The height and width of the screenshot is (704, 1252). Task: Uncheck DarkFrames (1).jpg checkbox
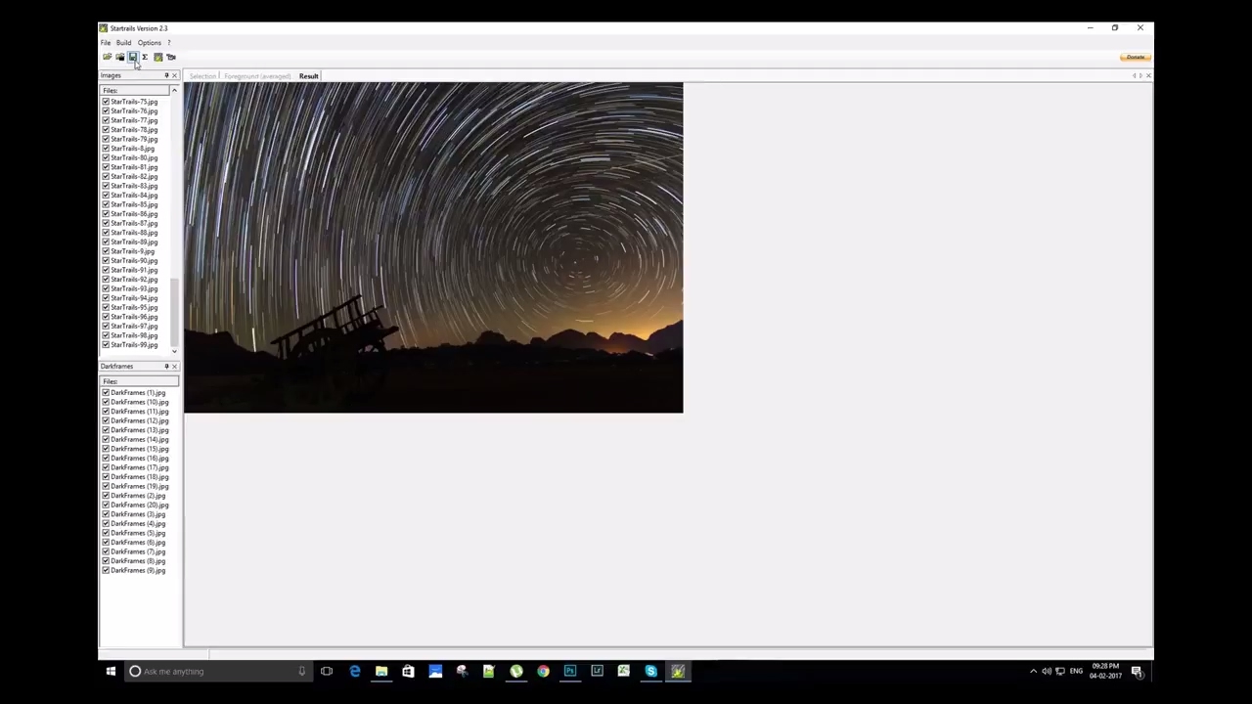pyautogui.click(x=106, y=393)
